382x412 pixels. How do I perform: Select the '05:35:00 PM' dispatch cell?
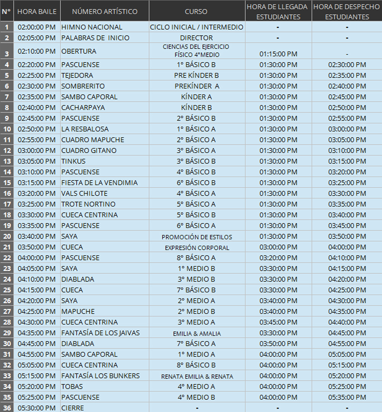347,397
